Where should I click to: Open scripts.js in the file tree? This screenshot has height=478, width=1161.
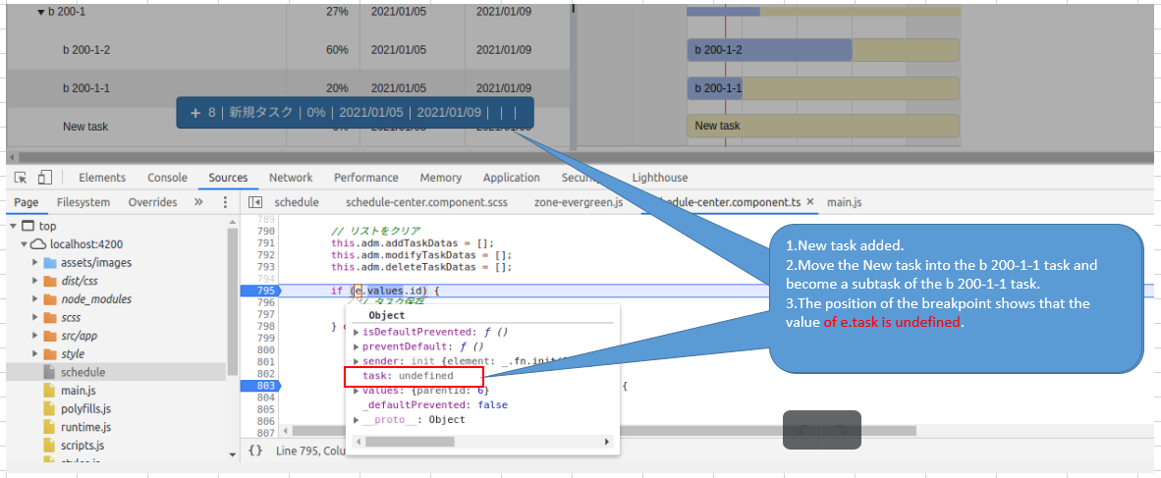pos(83,445)
